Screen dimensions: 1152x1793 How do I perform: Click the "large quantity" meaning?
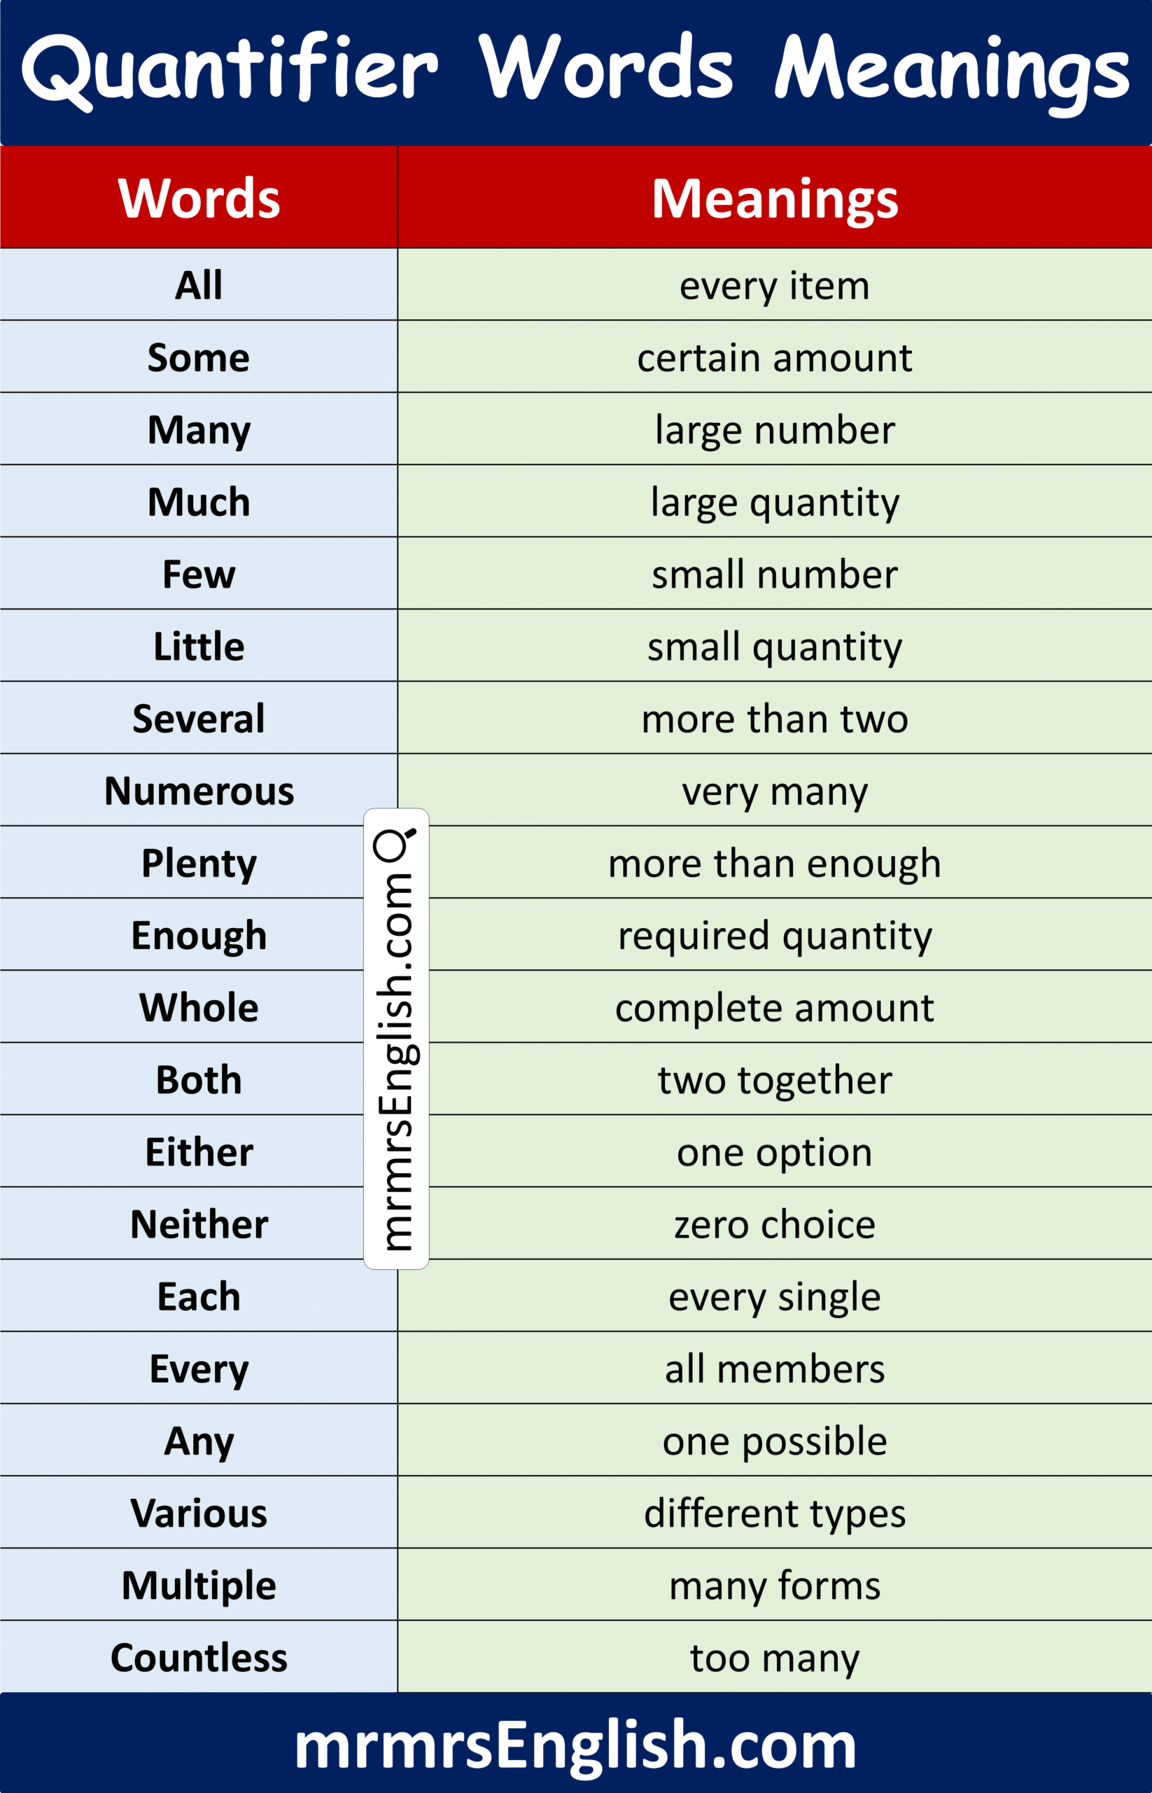click(774, 502)
